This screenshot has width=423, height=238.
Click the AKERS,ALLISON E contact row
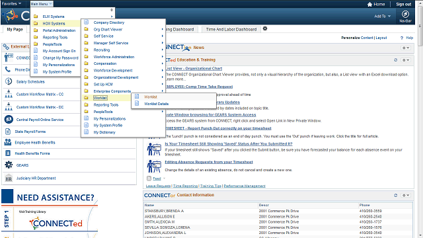click(278, 216)
